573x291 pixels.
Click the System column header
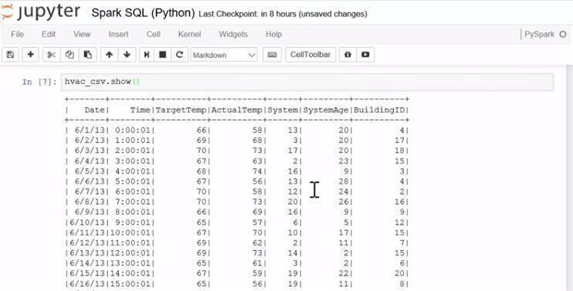click(x=283, y=110)
